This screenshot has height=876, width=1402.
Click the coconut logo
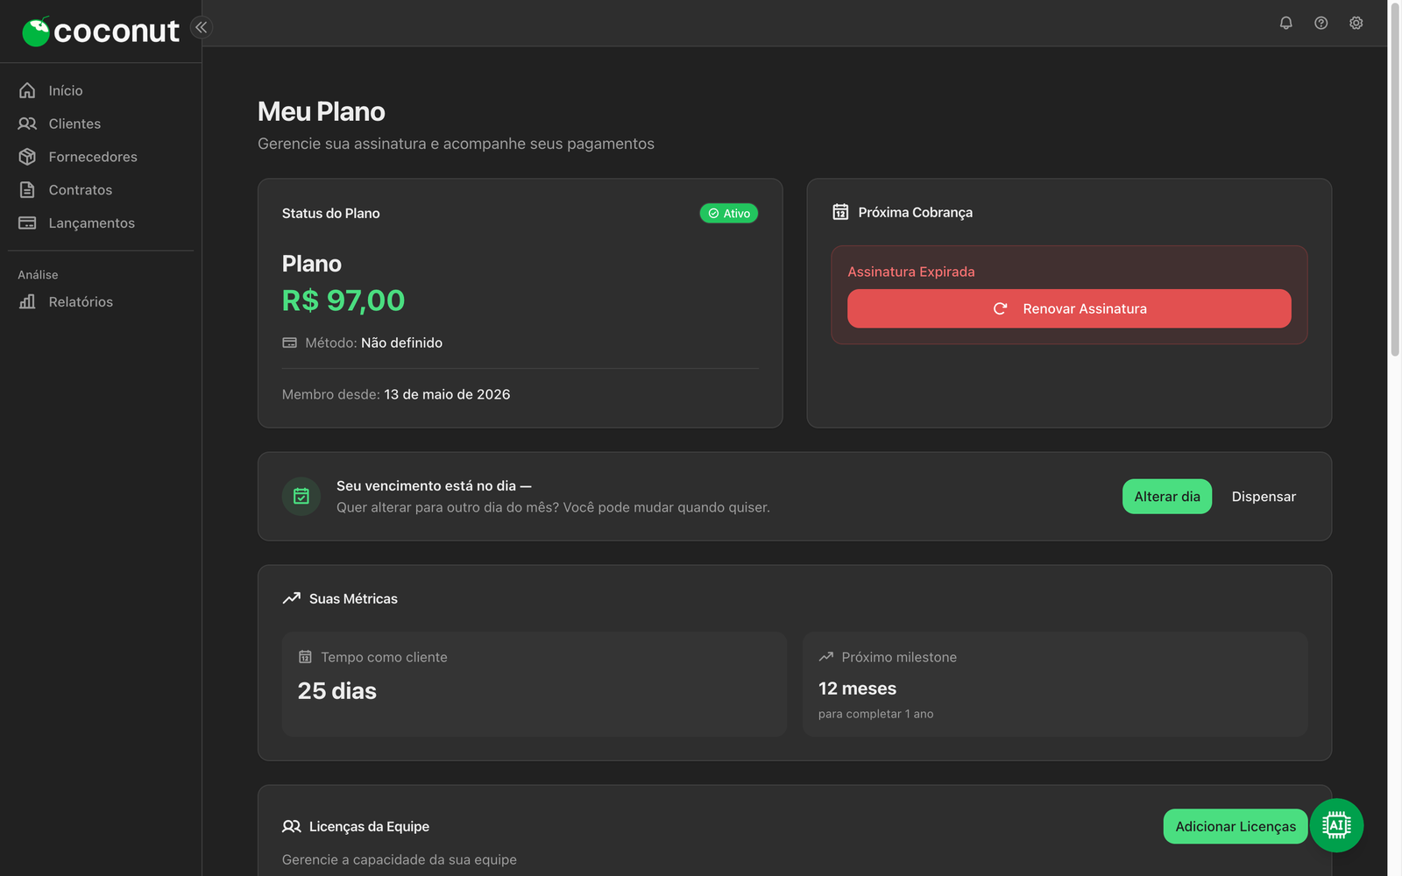pos(101,32)
